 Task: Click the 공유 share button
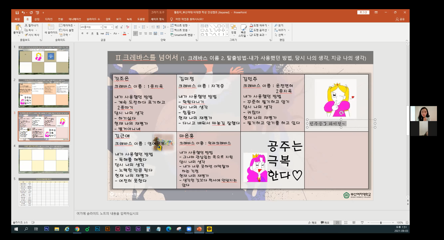pos(400,19)
